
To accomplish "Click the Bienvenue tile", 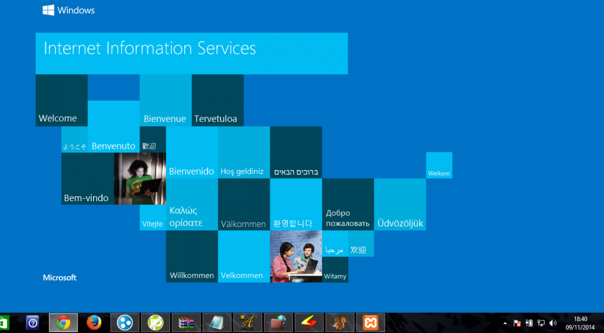I will click(166, 100).
